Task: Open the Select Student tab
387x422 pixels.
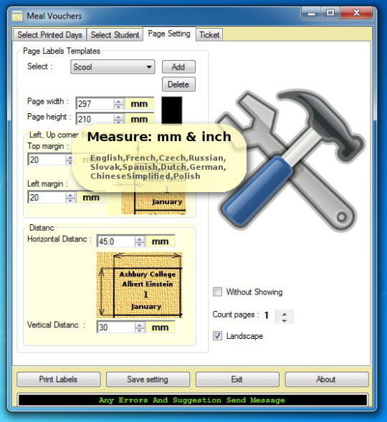Action: (x=115, y=34)
